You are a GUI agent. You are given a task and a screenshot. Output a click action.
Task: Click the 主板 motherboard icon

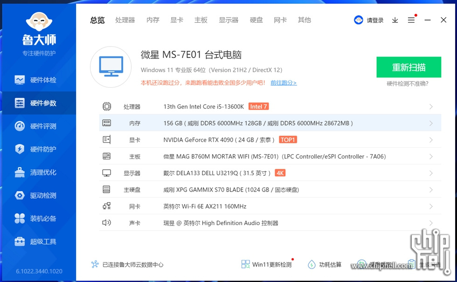[107, 157]
